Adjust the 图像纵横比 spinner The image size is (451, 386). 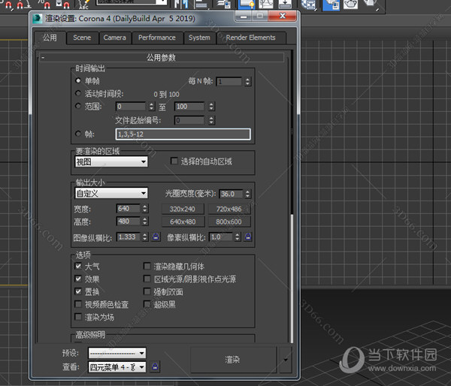click(x=145, y=237)
